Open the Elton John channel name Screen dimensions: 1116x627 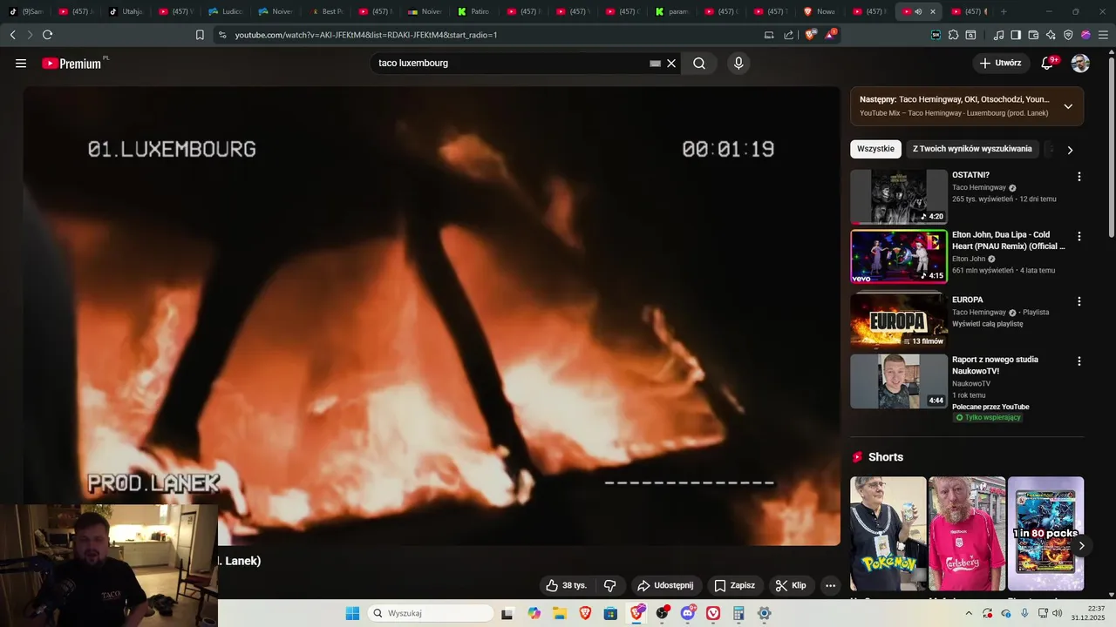pyautogui.click(x=969, y=259)
